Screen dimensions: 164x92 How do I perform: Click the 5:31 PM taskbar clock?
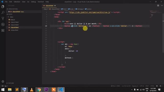click(x=153, y=90)
